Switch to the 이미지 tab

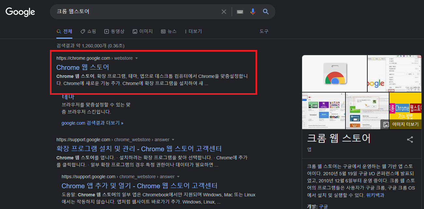coord(143,31)
